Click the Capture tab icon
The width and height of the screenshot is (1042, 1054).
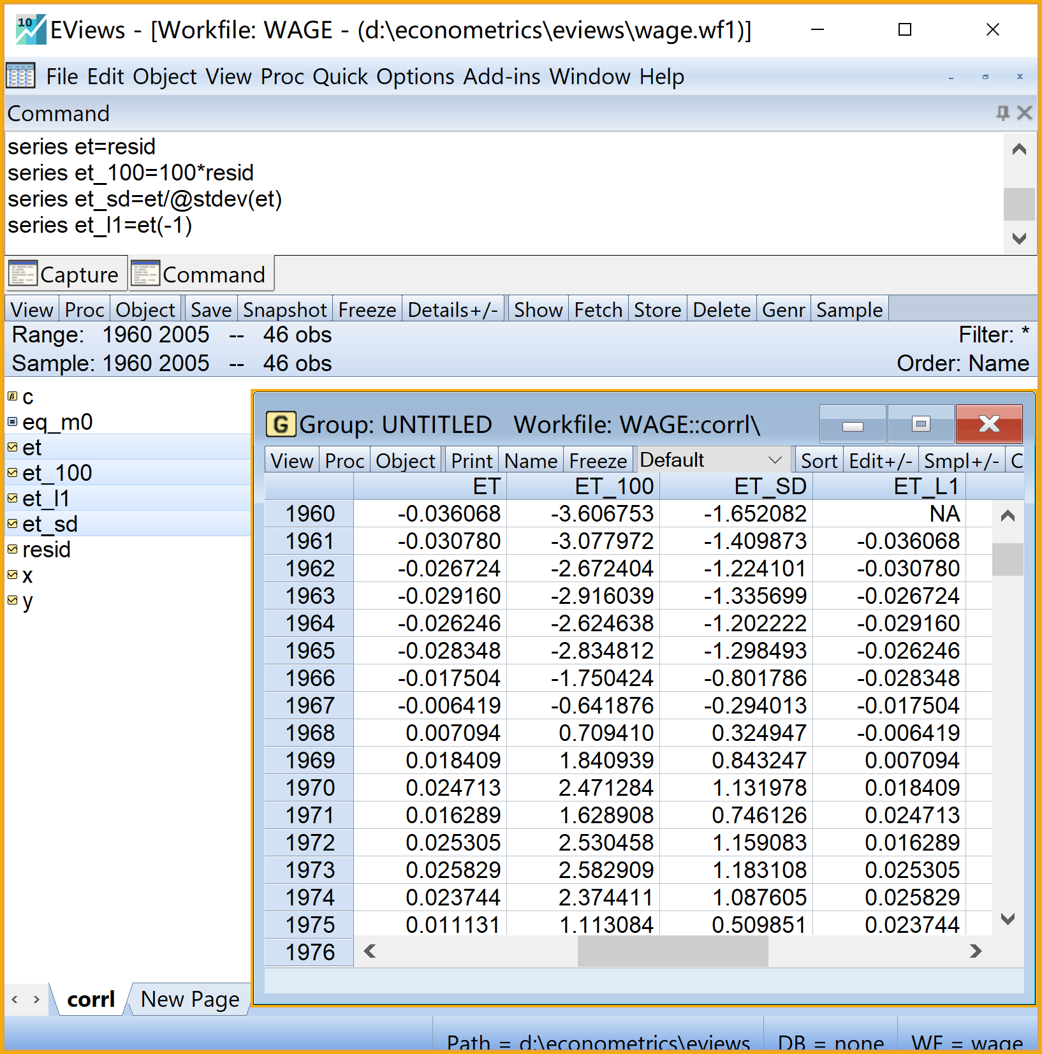coord(23,274)
